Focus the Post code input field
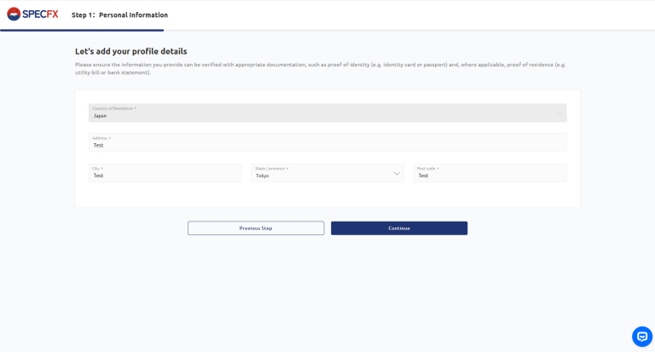Screen dimensions: 655x352 [x=490, y=175]
